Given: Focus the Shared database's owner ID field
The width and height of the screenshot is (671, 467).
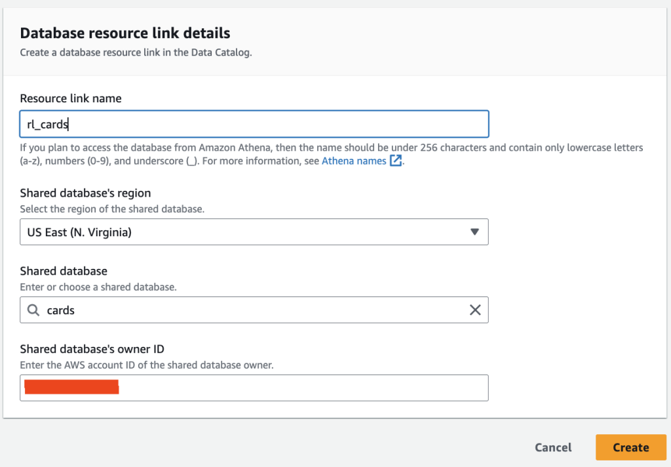Looking at the screenshot, I should click(301, 388).
